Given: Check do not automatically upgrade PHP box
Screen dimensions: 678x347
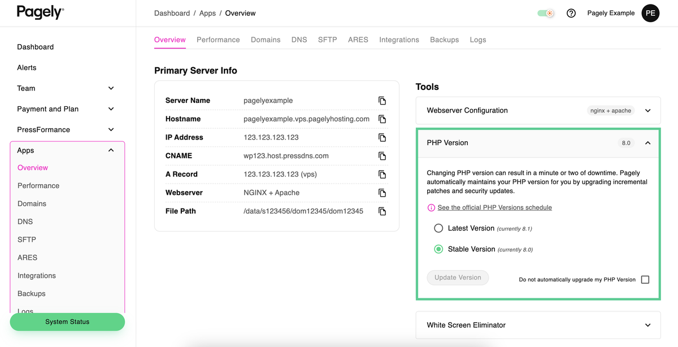Looking at the screenshot, I should click(645, 280).
